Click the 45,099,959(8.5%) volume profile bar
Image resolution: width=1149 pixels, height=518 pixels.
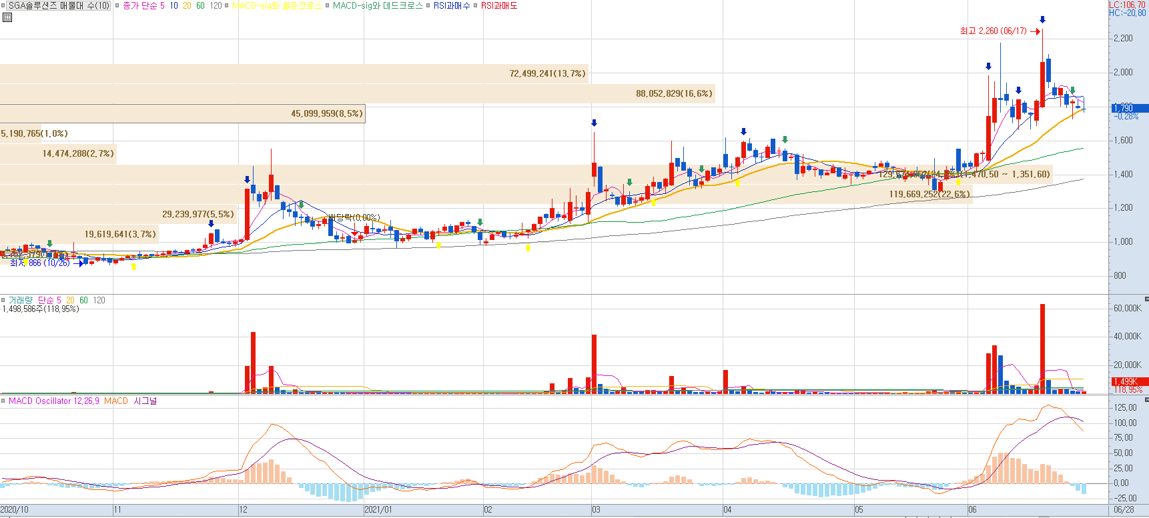(x=183, y=113)
